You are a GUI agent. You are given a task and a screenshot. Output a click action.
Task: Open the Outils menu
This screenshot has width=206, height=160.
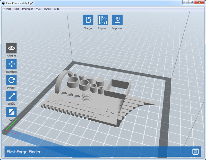[x=47, y=9]
